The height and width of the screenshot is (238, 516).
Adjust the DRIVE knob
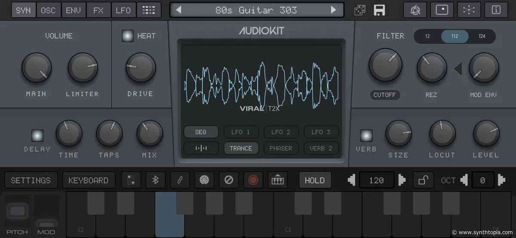[x=141, y=68]
